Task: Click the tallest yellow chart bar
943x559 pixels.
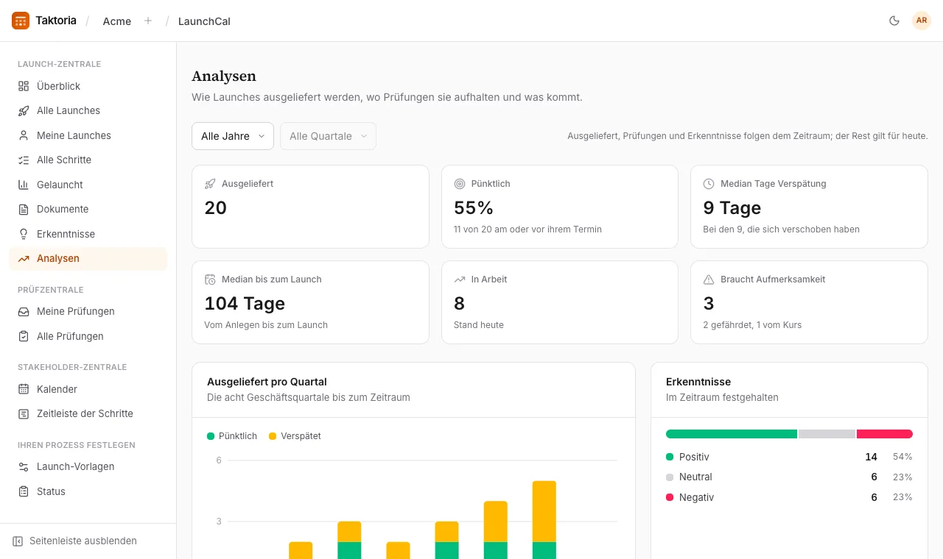Action: coord(544,511)
